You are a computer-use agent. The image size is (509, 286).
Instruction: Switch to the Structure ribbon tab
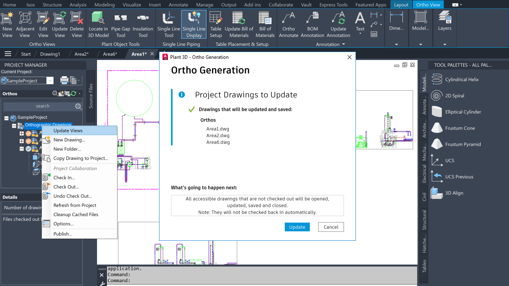(x=52, y=5)
